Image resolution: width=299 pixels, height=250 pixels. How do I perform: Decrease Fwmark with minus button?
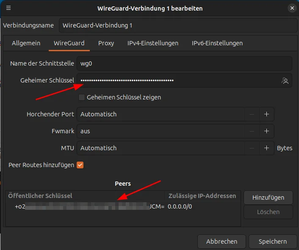[x=252, y=131]
